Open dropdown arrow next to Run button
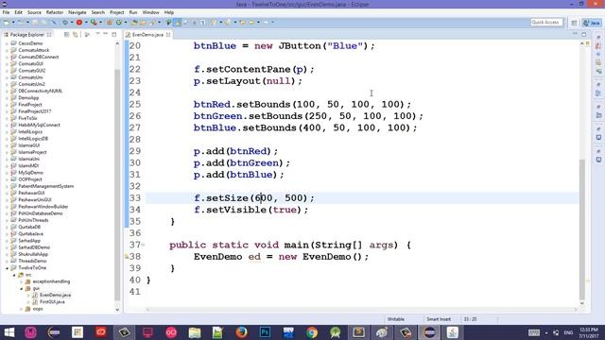The width and height of the screenshot is (605, 340). tap(86, 23)
